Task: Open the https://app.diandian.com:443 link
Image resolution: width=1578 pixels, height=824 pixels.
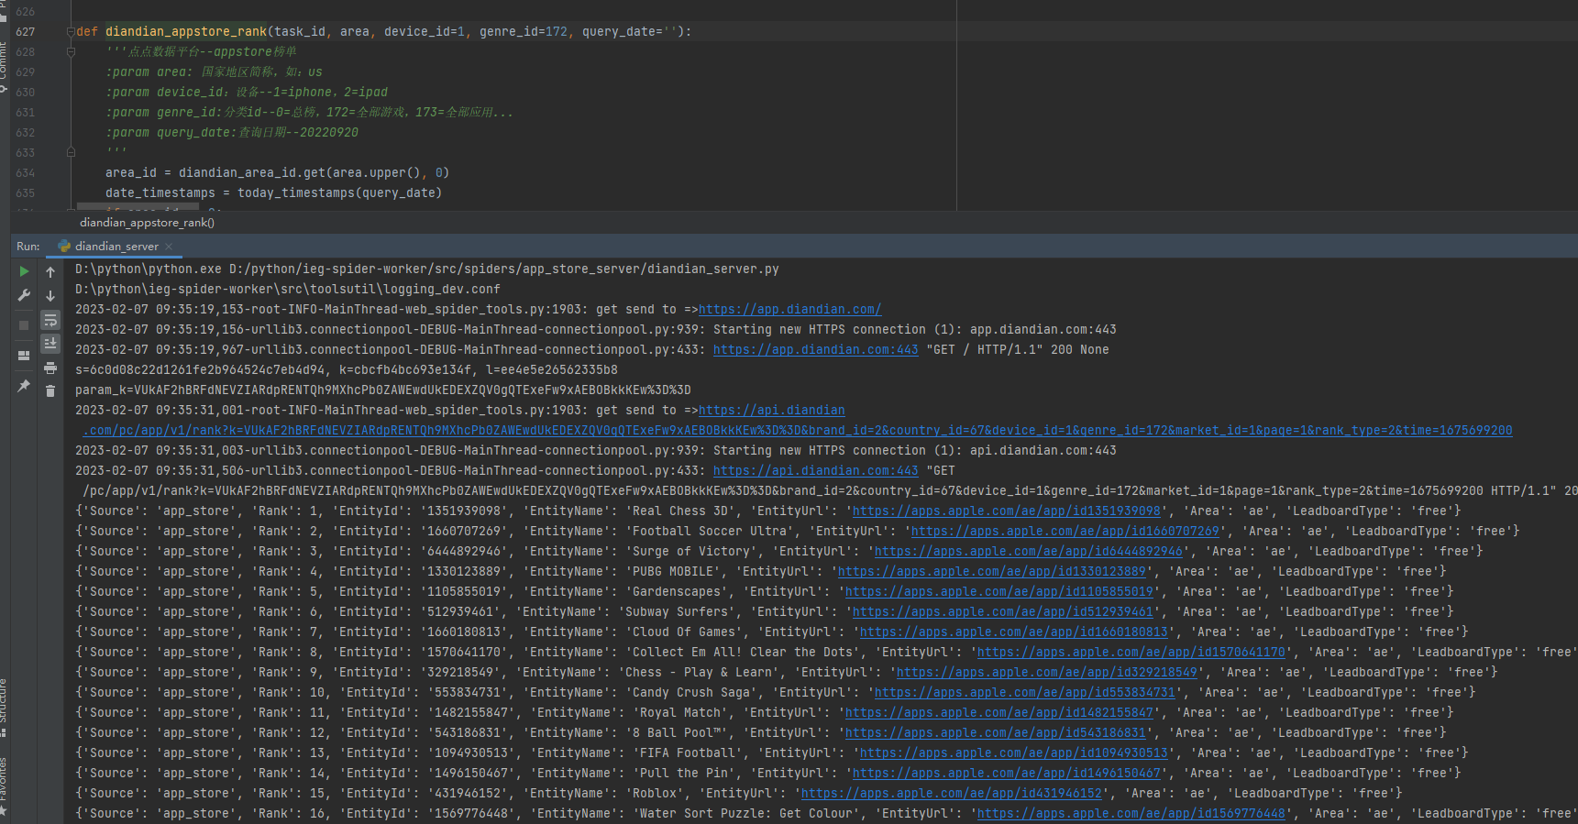Action: [815, 350]
